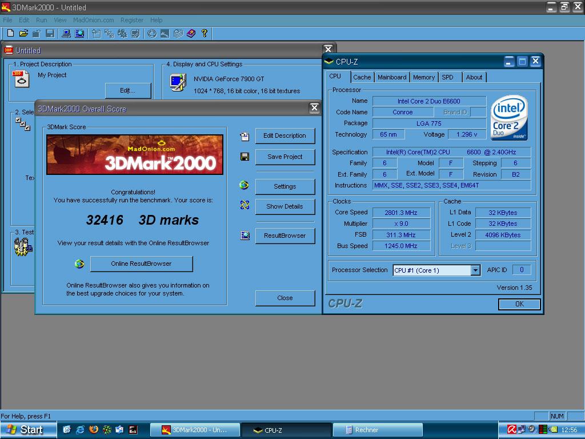Click the notepad icon beside Edit Description
The height and width of the screenshot is (439, 585).
(245, 136)
